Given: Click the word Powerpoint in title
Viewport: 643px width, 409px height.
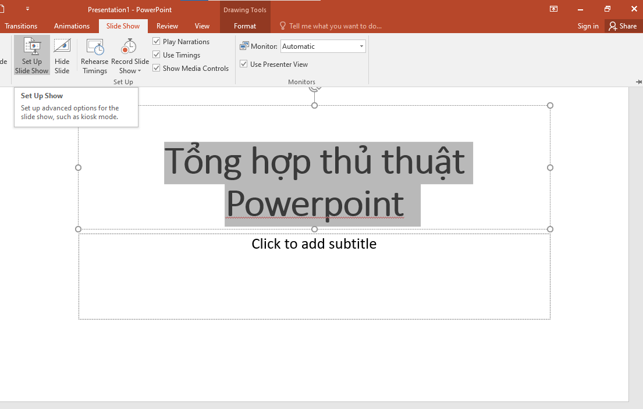Looking at the screenshot, I should click(x=315, y=204).
